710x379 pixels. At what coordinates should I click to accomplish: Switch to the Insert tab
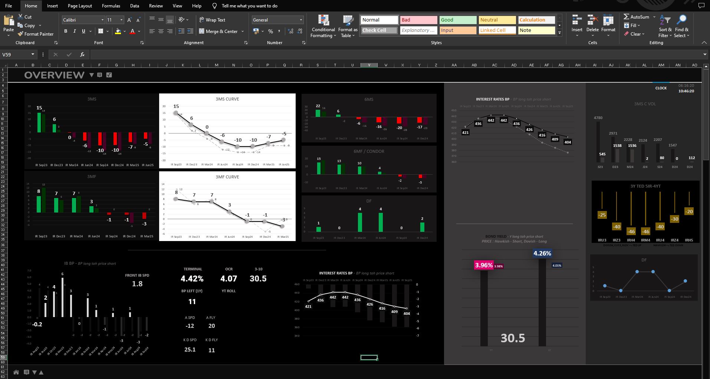[52, 6]
